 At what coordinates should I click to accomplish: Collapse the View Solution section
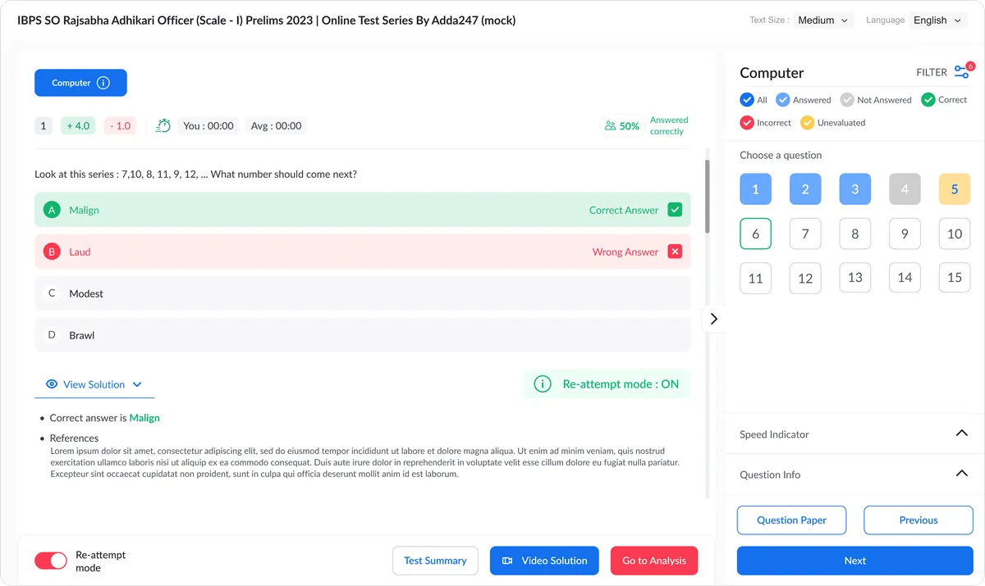(x=94, y=384)
